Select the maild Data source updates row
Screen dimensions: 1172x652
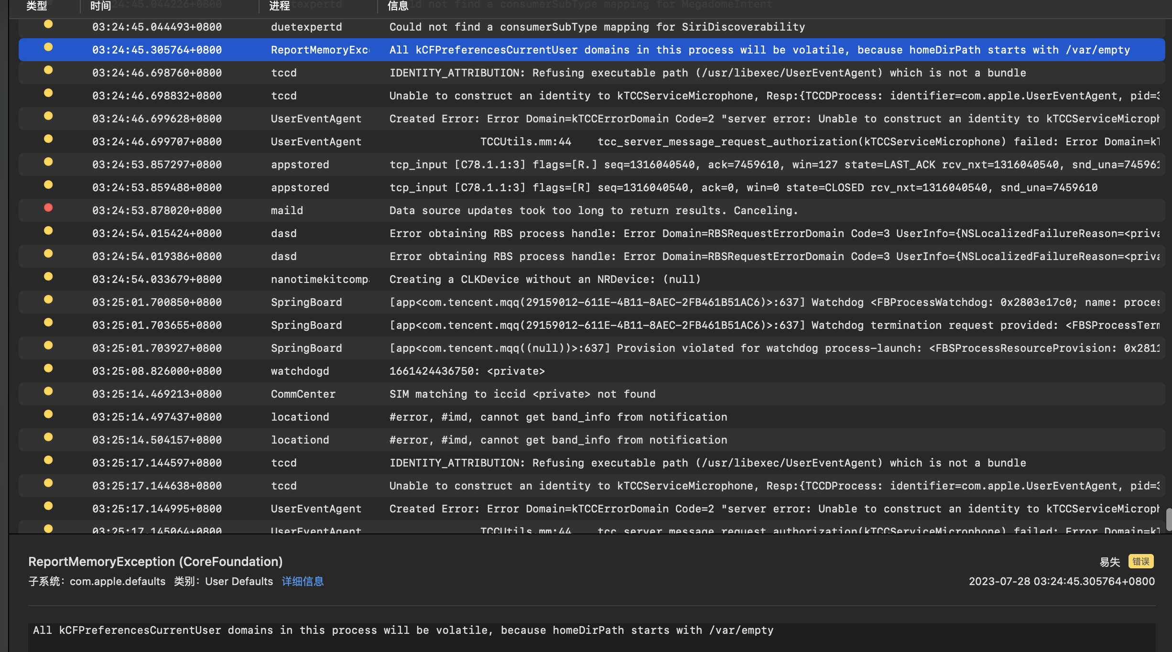click(593, 211)
